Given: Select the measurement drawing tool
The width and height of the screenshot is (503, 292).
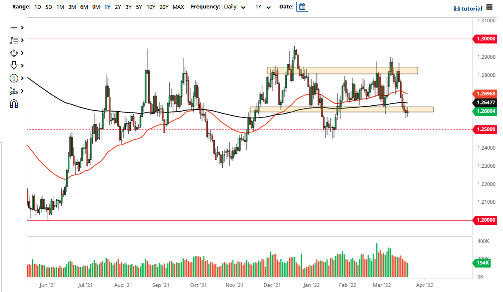Looking at the screenshot, I should coord(14,91).
